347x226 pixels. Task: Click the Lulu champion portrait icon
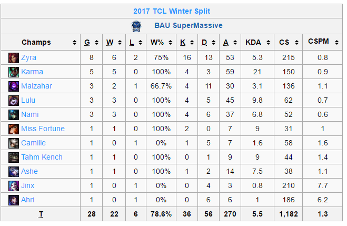click(14, 101)
